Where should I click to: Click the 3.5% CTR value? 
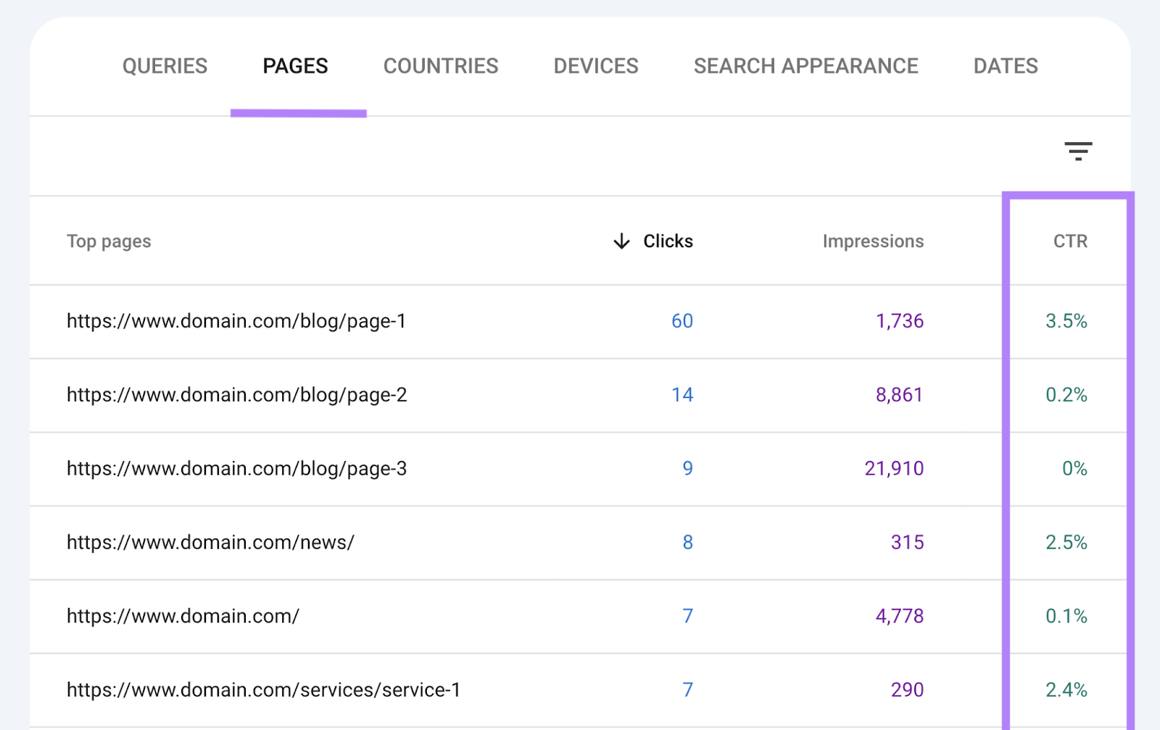point(1066,321)
